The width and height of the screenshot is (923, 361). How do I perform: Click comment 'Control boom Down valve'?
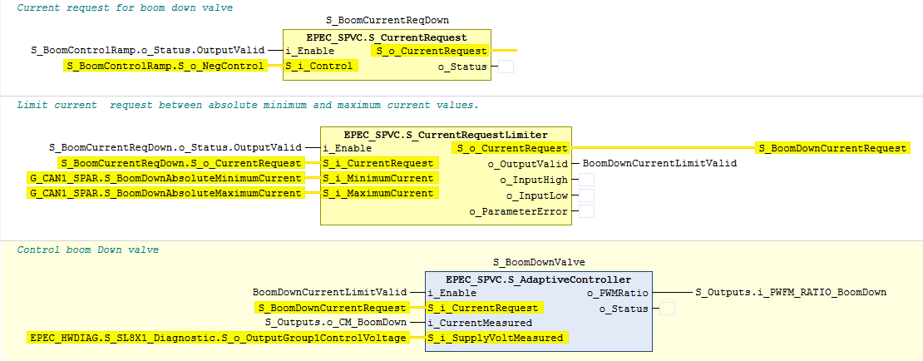tap(87, 250)
